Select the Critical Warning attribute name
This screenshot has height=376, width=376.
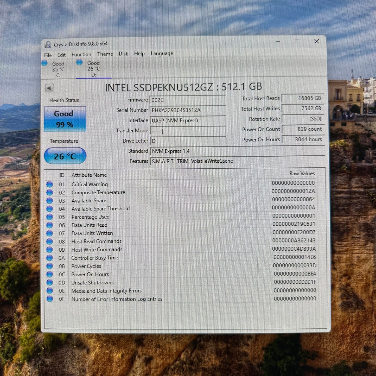[90, 184]
